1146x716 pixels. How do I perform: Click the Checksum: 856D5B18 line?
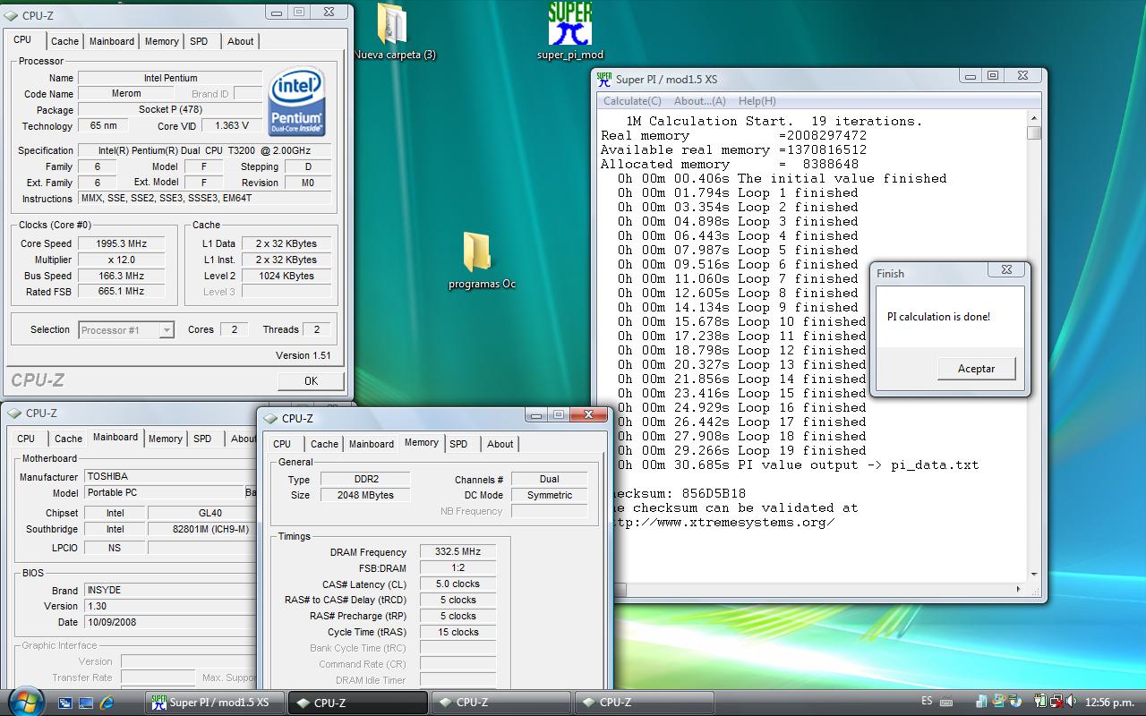(x=679, y=493)
